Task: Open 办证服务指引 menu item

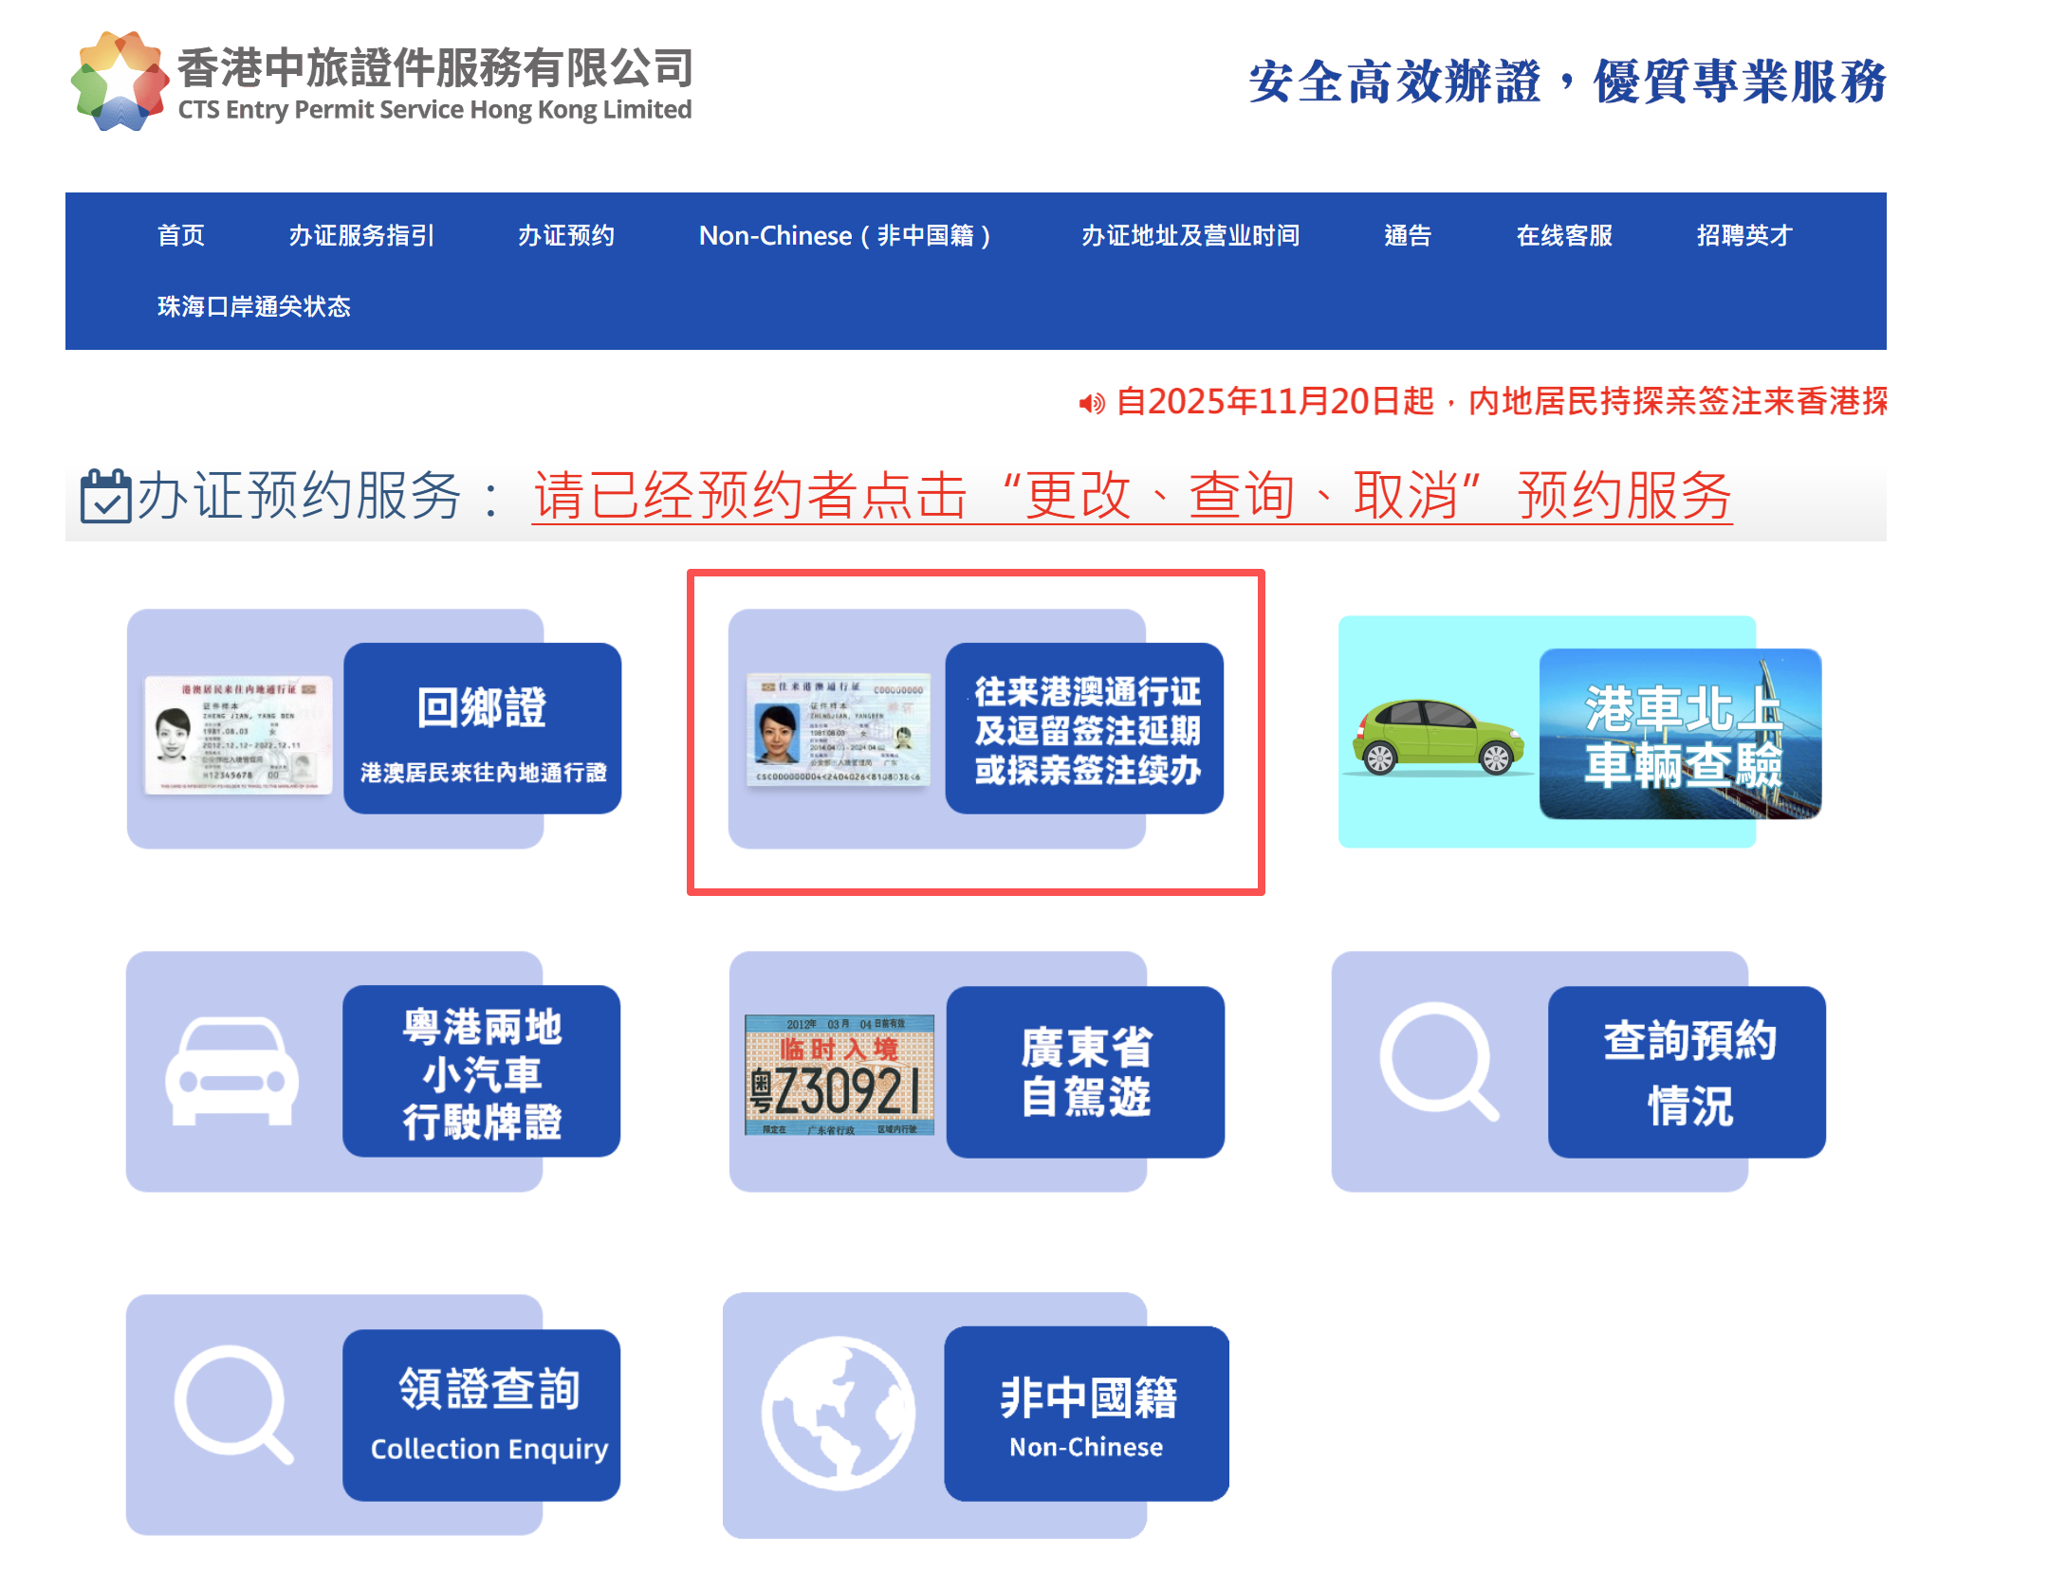Action: (360, 235)
